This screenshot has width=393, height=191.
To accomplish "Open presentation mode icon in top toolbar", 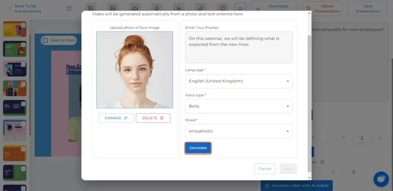I will tap(69, 9).
